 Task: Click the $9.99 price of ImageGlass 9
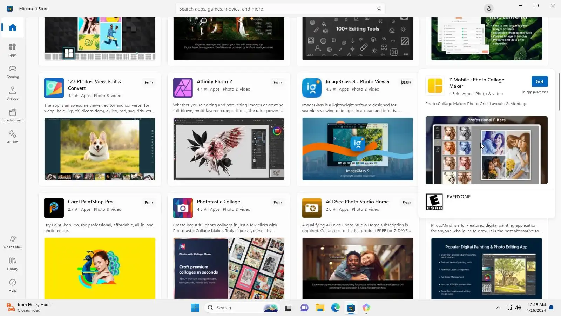(x=406, y=83)
